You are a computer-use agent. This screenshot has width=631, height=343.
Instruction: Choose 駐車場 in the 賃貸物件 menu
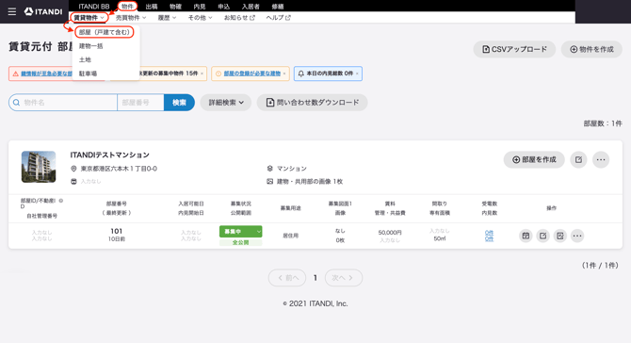click(x=88, y=73)
